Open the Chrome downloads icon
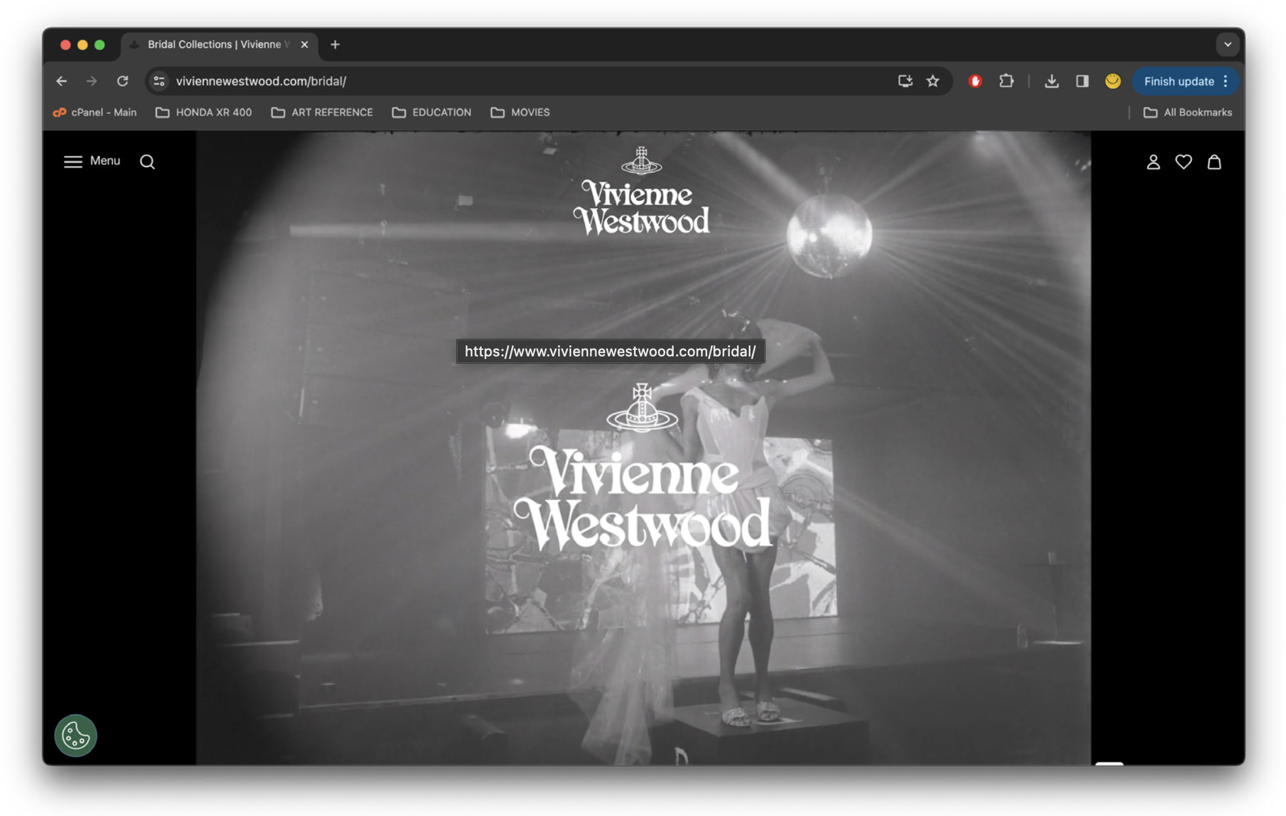This screenshot has width=1286, height=816. click(x=1051, y=81)
